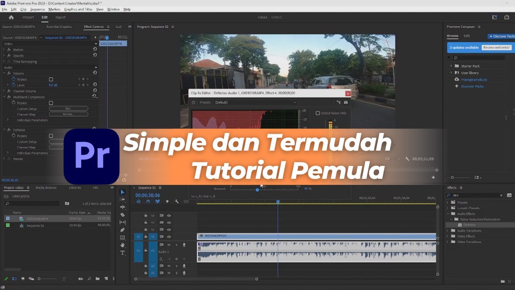Open the Markers menu
The image size is (515, 290).
54,9
